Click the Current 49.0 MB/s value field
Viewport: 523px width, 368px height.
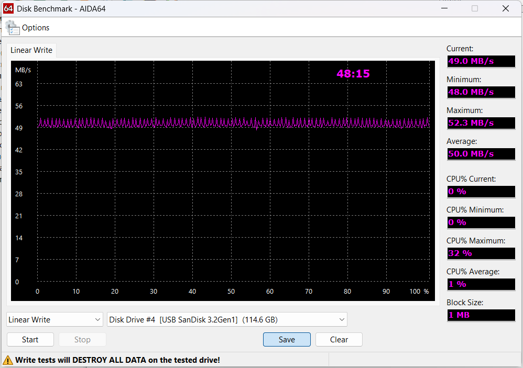481,61
